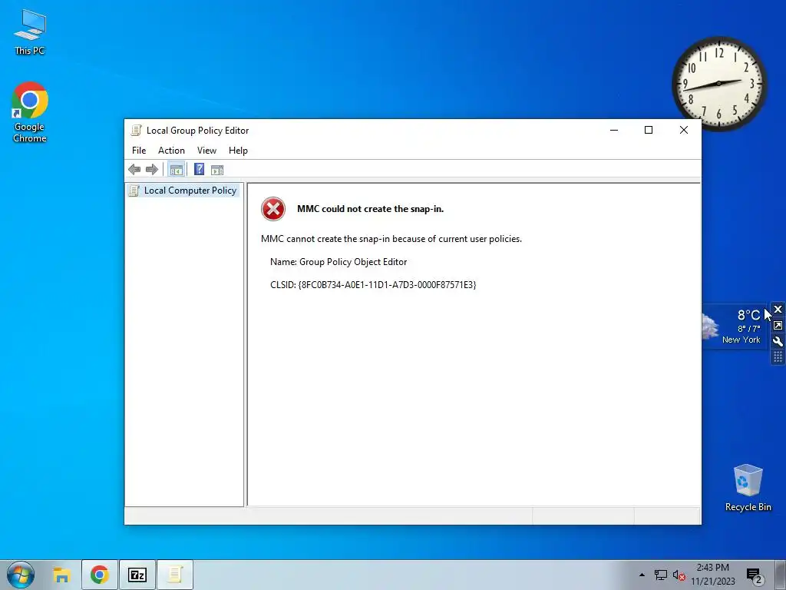Open the Action menu
786x590 pixels.
tap(171, 151)
